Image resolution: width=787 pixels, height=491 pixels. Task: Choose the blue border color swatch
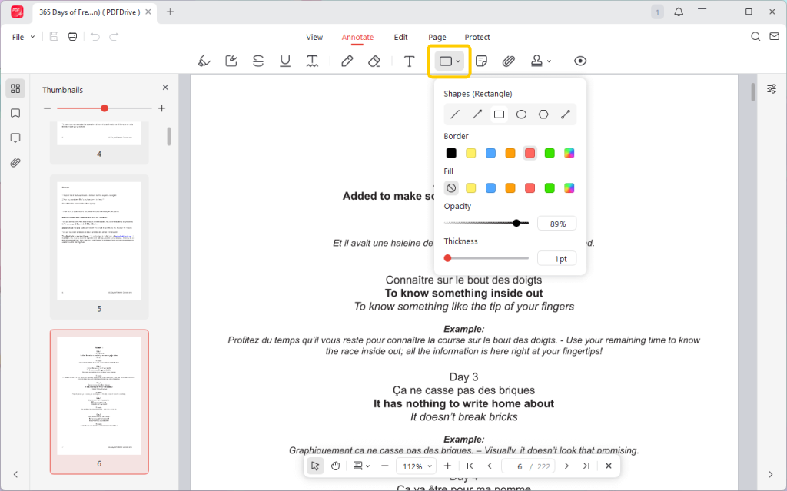click(490, 153)
